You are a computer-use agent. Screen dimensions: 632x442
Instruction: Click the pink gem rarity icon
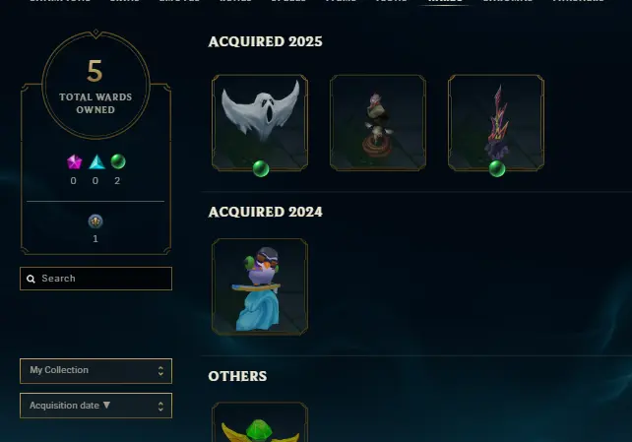(74, 162)
